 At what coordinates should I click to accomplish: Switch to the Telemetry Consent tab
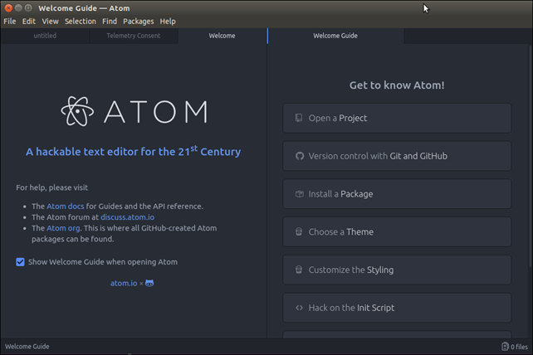pos(133,36)
